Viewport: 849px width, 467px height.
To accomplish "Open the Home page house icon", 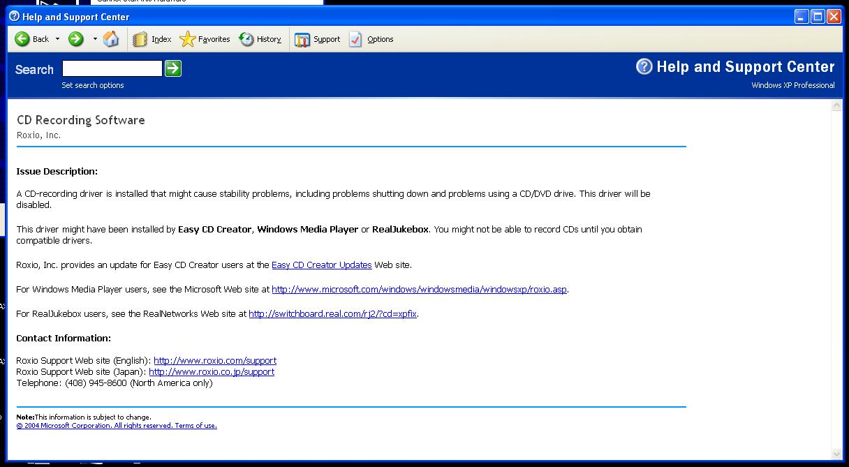I will (111, 39).
